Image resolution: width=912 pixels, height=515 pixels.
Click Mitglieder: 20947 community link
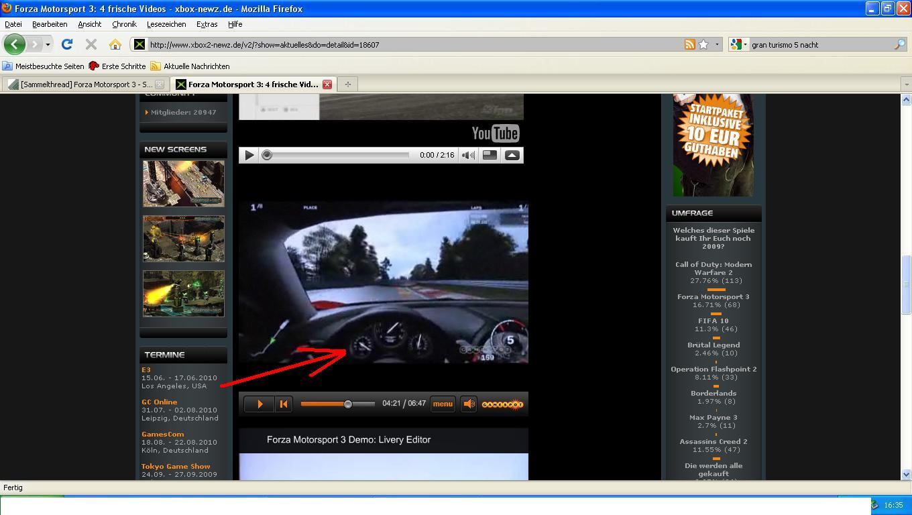click(x=183, y=112)
